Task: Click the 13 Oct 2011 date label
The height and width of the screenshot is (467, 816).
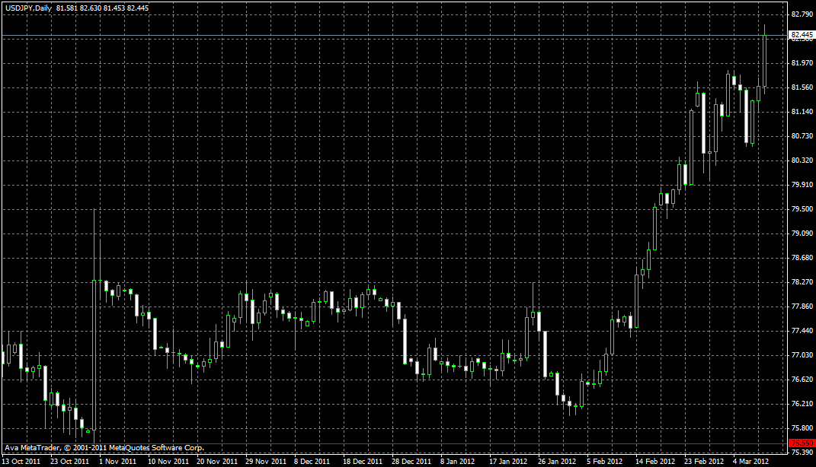Action: (x=21, y=461)
